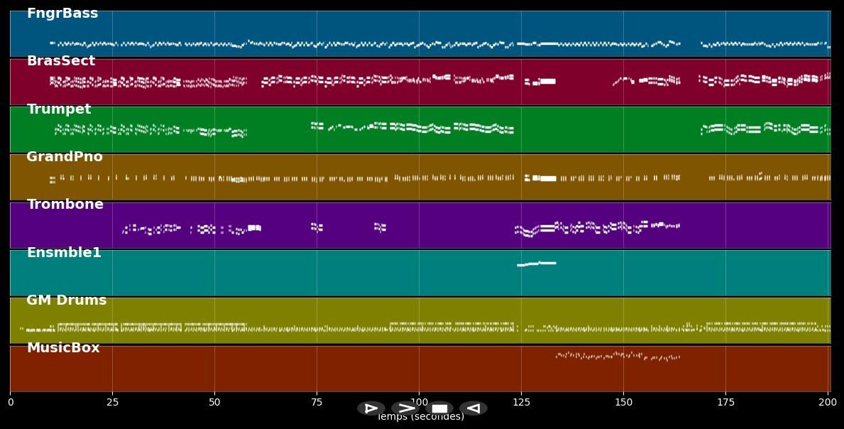
Task: Click the 25 second timeline tick label
Action: tap(112, 403)
